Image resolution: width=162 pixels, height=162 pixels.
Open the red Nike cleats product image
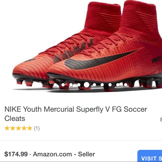(87, 46)
